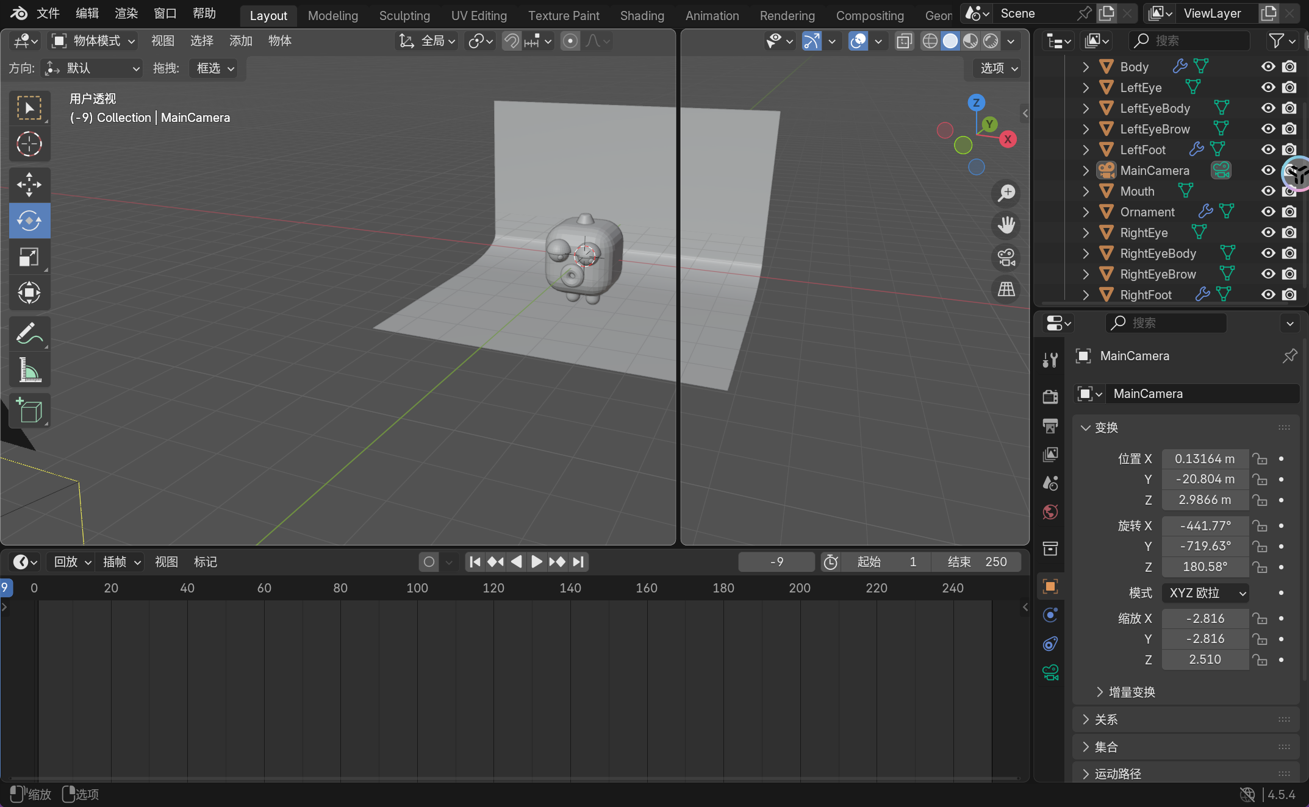Image resolution: width=1309 pixels, height=807 pixels.
Task: Select the Measure tool
Action: click(29, 370)
